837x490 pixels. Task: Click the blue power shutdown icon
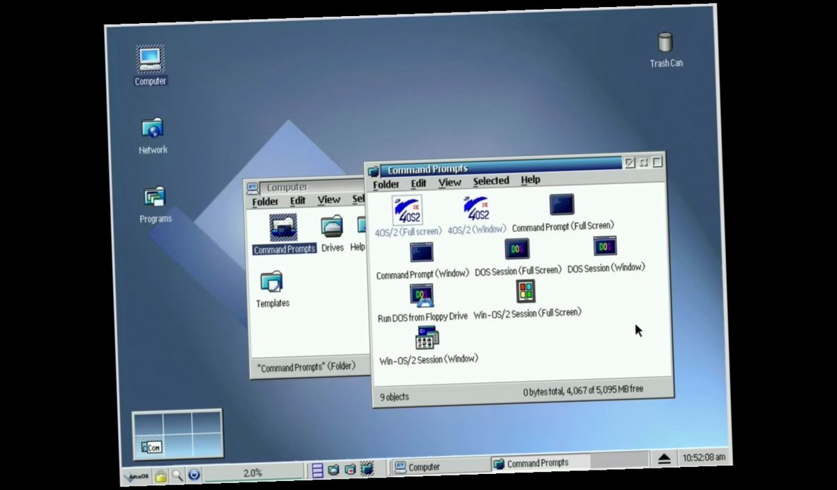(194, 475)
